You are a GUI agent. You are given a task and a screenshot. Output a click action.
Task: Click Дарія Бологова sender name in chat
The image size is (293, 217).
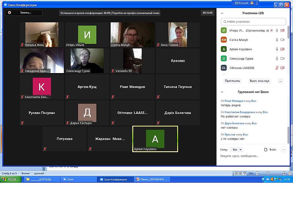pyautogui.click(x=234, y=123)
